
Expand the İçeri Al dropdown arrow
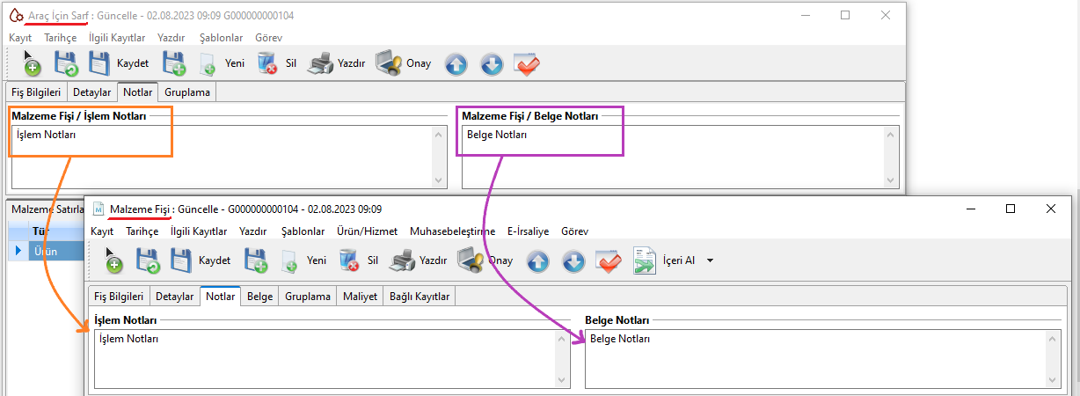[710, 261]
